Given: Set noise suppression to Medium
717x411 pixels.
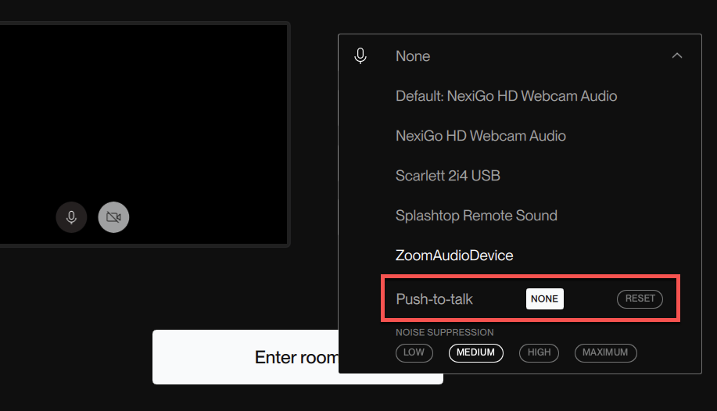Looking at the screenshot, I should point(475,352).
